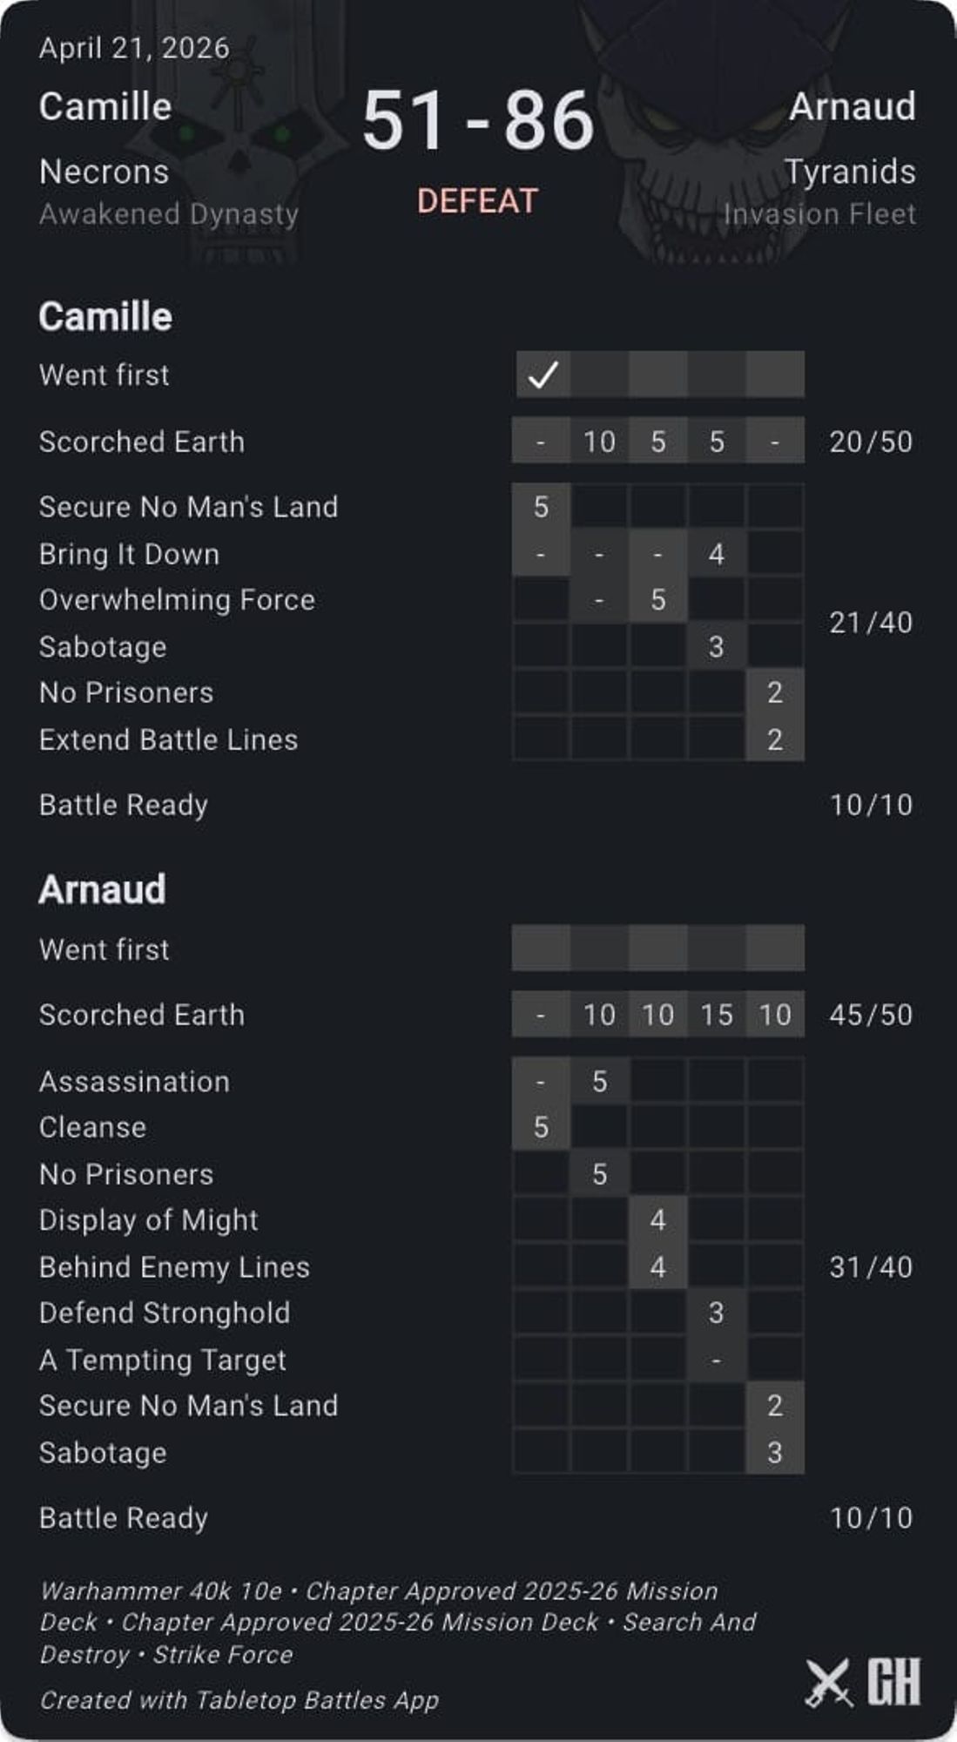Click the A Tempting Target dash cell
The image size is (957, 1742).
click(717, 1360)
